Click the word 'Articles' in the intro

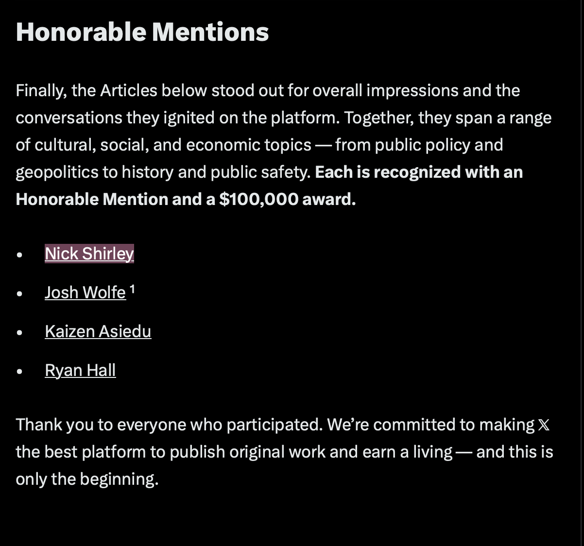[x=128, y=90]
